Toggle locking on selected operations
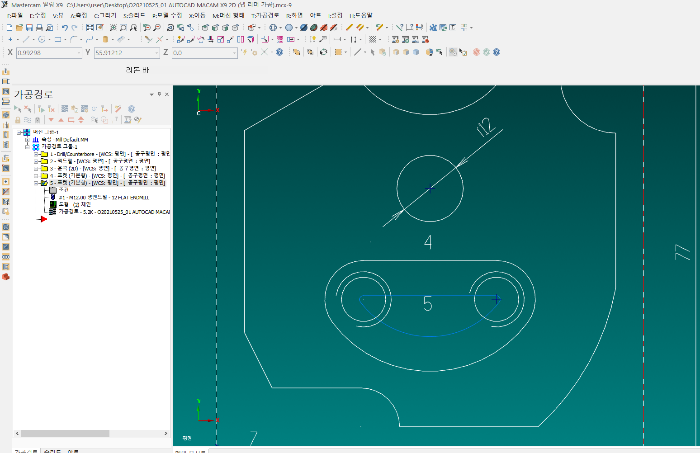The height and width of the screenshot is (453, 700). 18,120
